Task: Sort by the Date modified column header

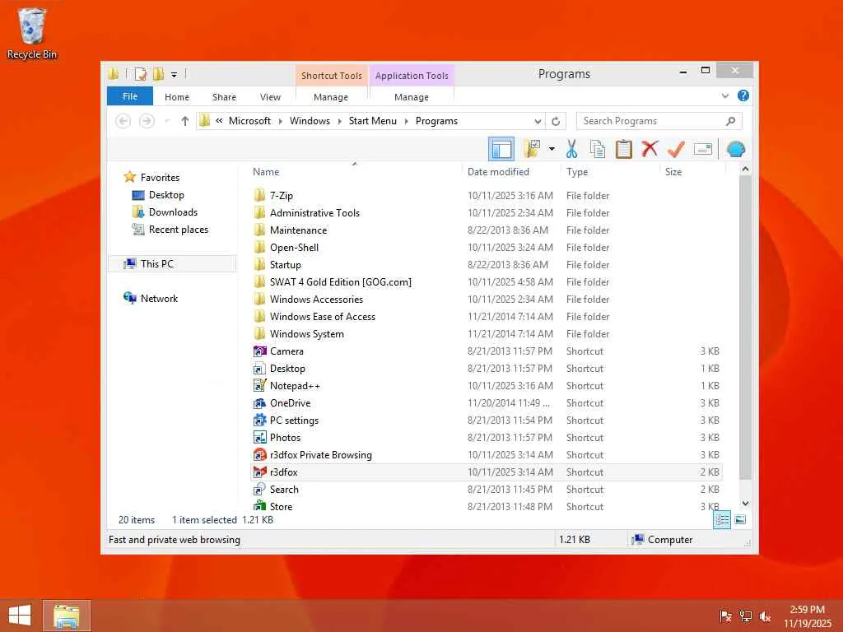Action: tap(511, 171)
